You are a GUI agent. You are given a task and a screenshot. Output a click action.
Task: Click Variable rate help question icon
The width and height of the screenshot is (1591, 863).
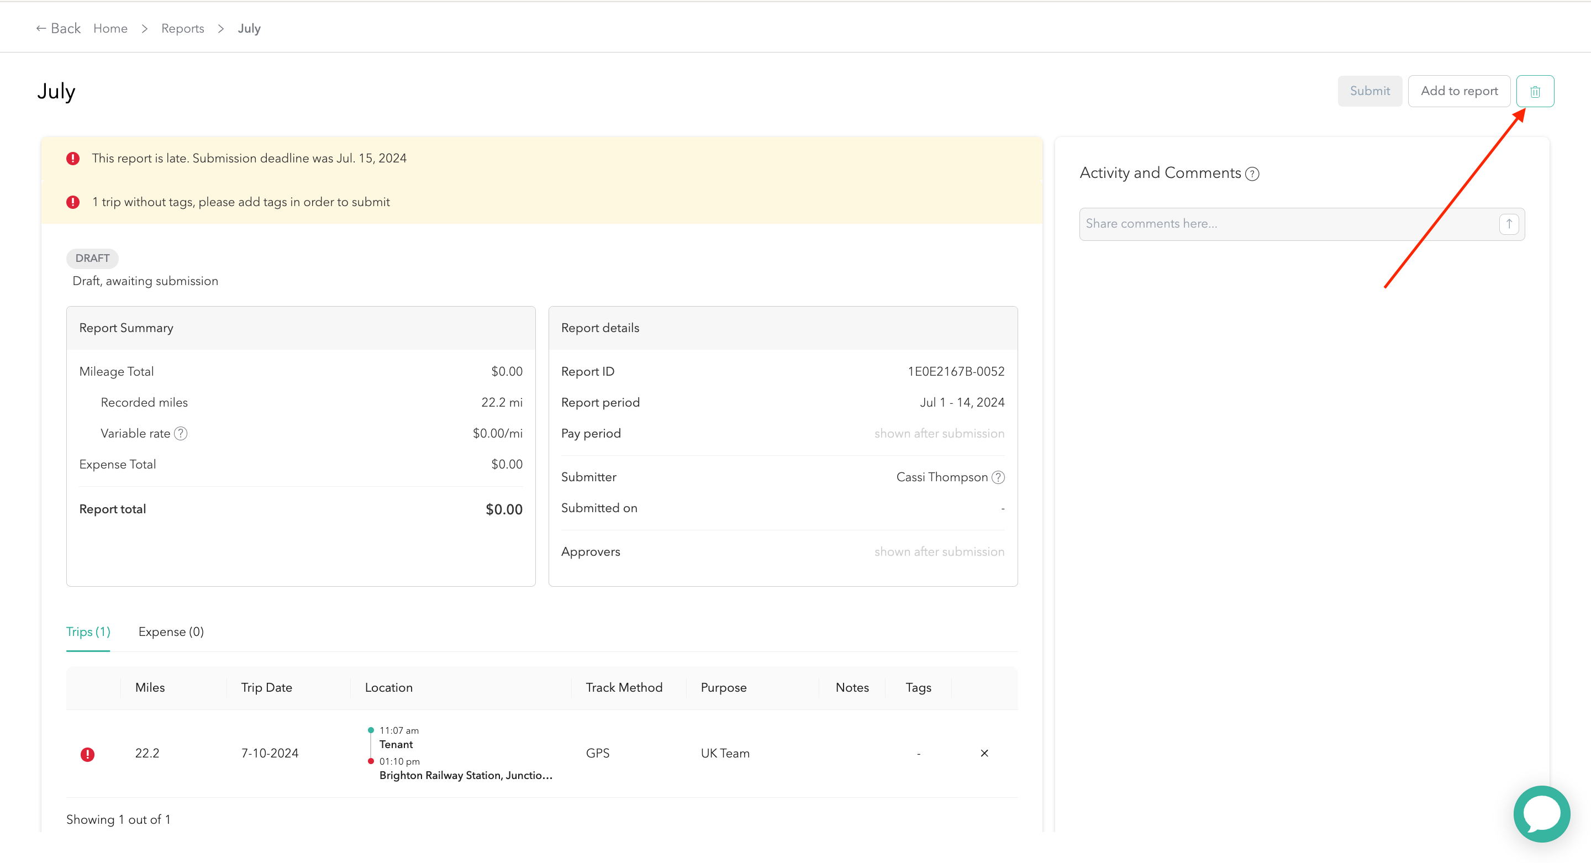pyautogui.click(x=180, y=434)
